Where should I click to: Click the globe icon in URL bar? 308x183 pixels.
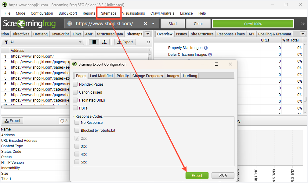(70, 24)
